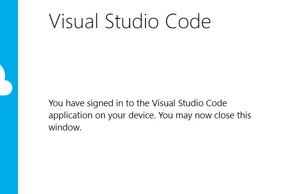Click the blank white area below the message
Screen dimensions: 284x194
[x=145, y=162]
